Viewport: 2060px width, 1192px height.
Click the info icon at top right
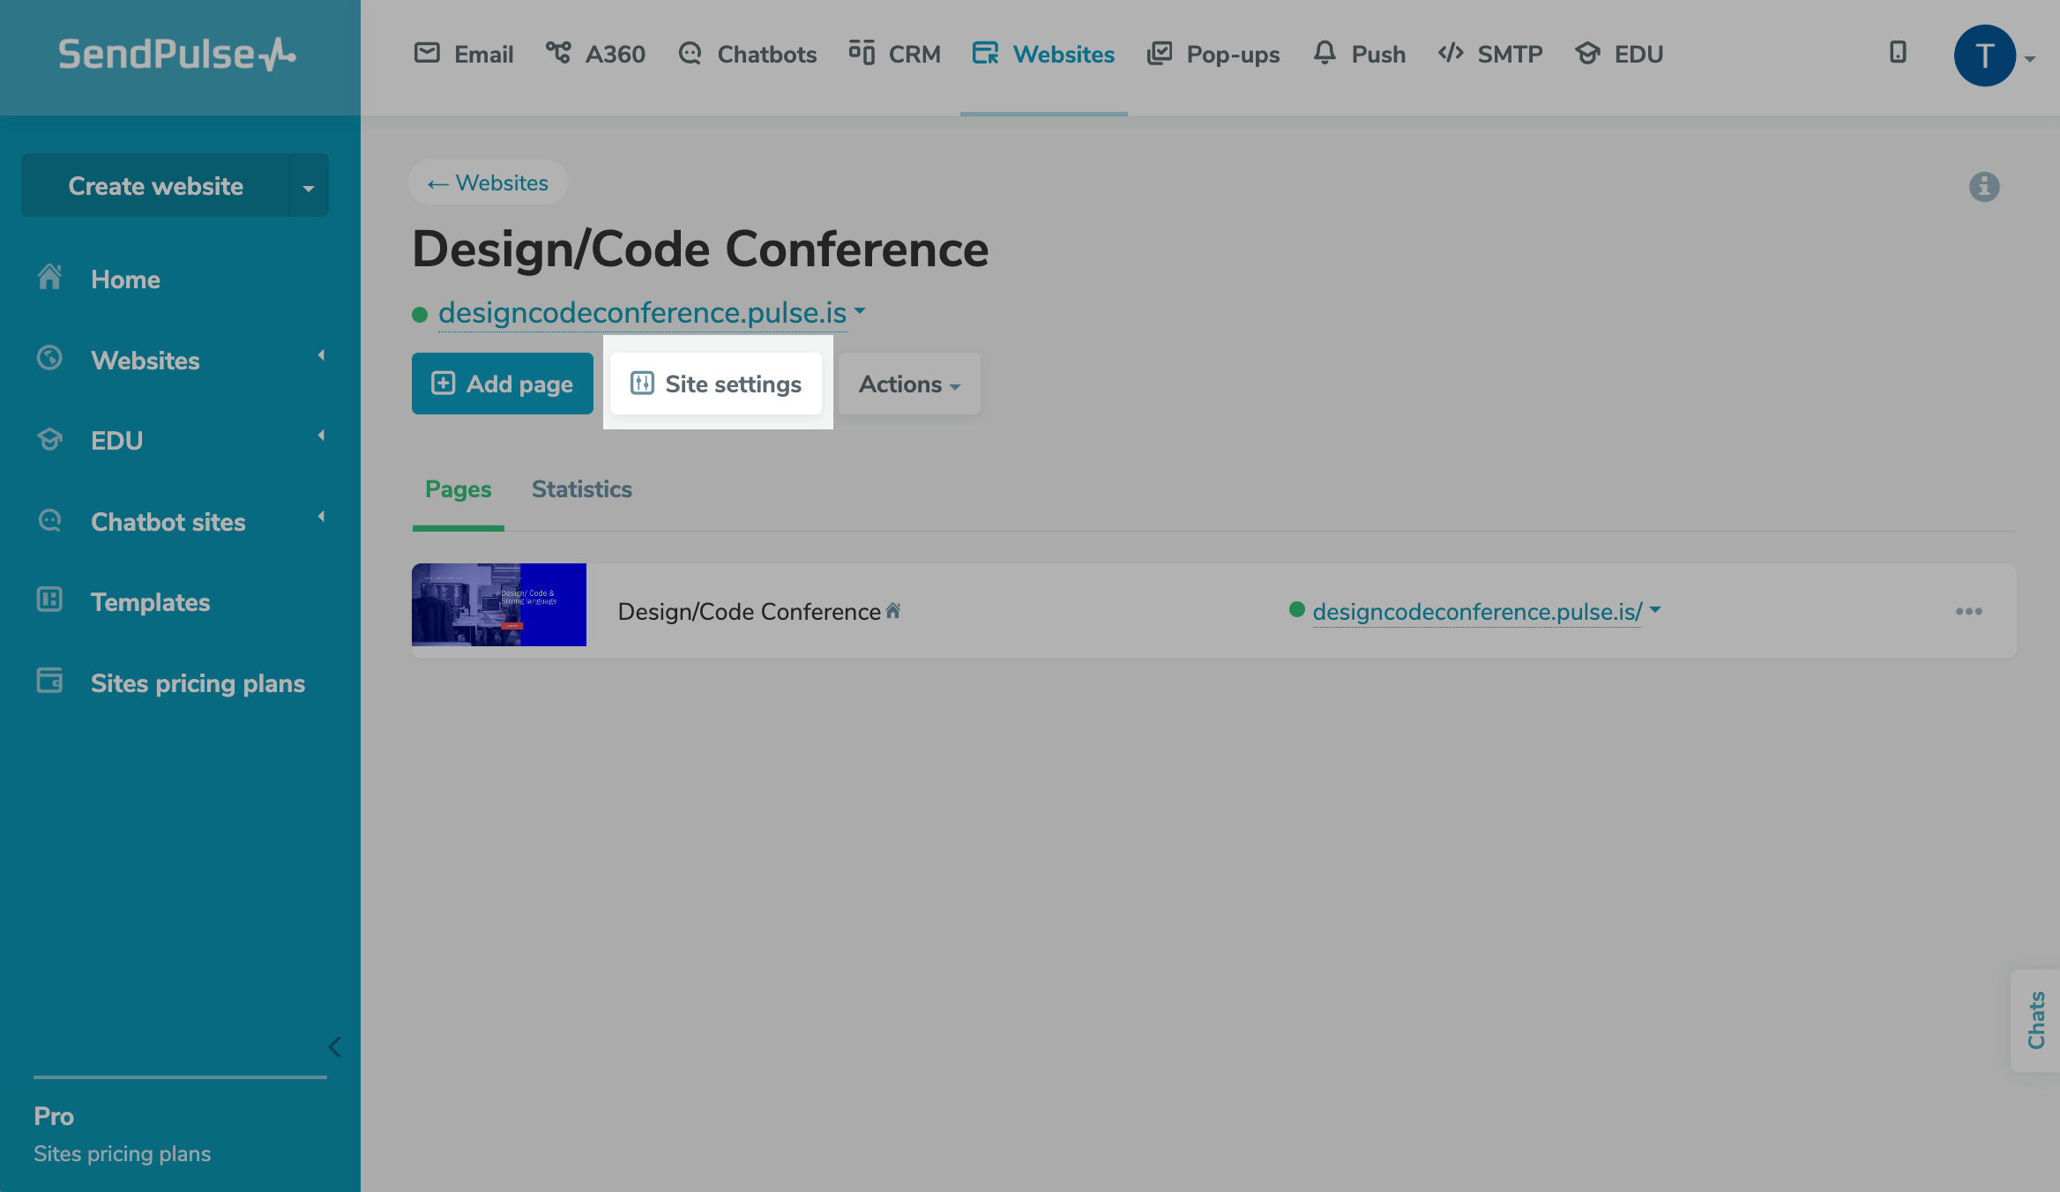click(1984, 187)
